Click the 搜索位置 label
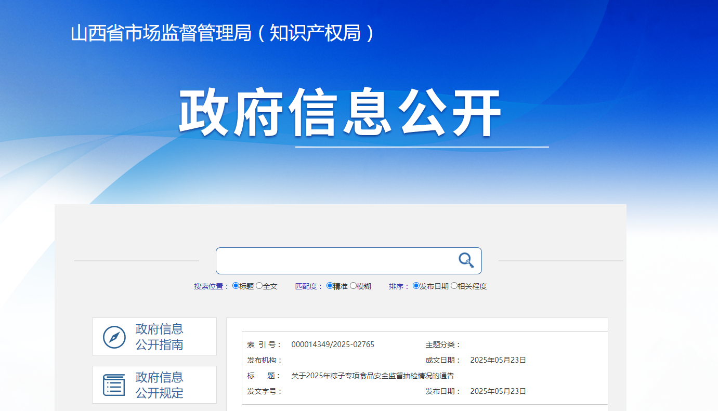This screenshot has height=411, width=718. point(212,286)
